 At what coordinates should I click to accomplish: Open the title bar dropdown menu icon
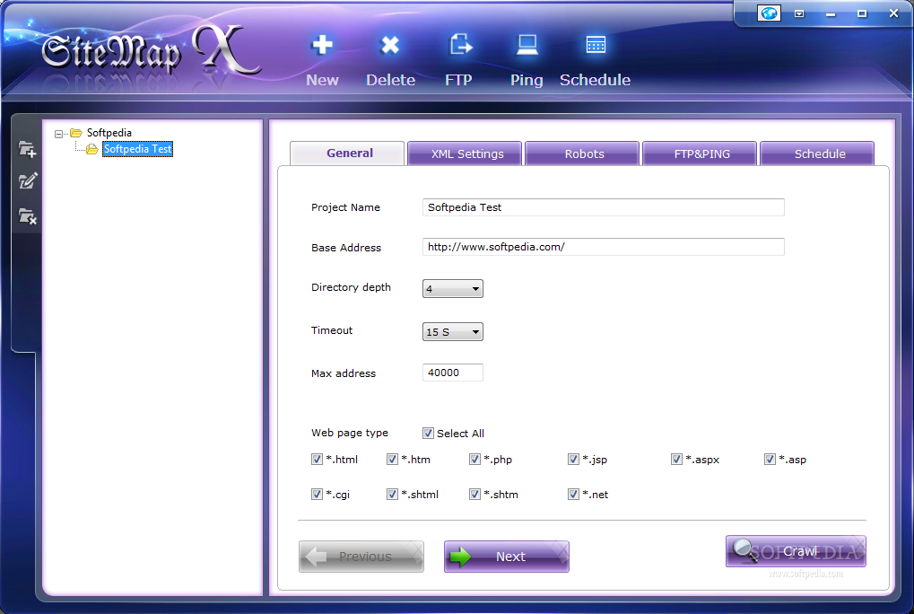tap(799, 13)
